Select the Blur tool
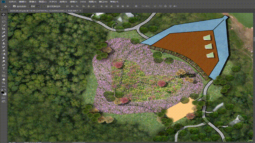Image resolution: width=255 pixels, height=143 pixels. [x=4, y=58]
